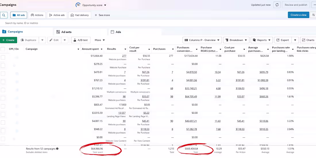Check the box for the $470.81 campaign row
The image size is (316, 158).
pyautogui.click(x=3, y=74)
